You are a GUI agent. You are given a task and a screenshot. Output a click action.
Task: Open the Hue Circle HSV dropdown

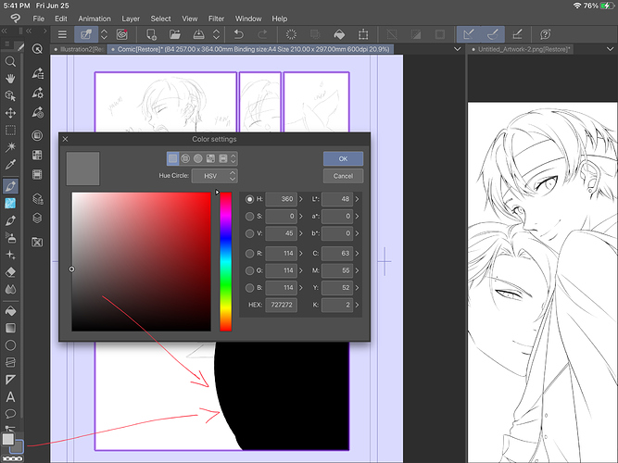coord(215,175)
